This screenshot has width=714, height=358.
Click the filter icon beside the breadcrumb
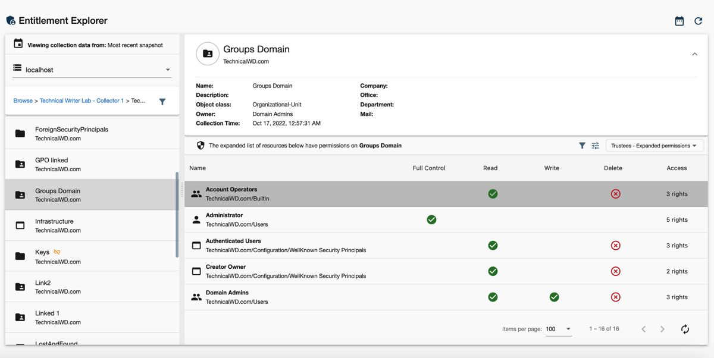[162, 102]
